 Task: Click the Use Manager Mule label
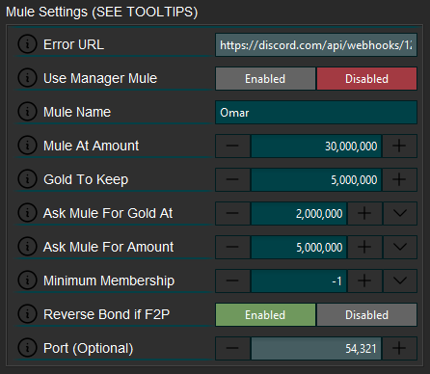[x=100, y=78]
